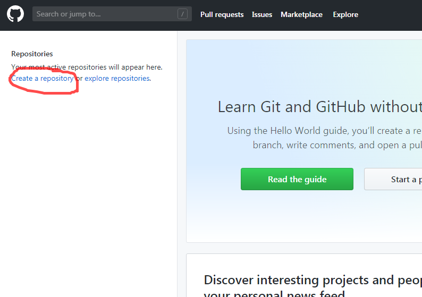Follow the Create a repository link
Image resolution: width=422 pixels, height=297 pixels.
coord(43,78)
